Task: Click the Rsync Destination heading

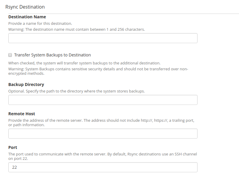Action: point(25,7)
